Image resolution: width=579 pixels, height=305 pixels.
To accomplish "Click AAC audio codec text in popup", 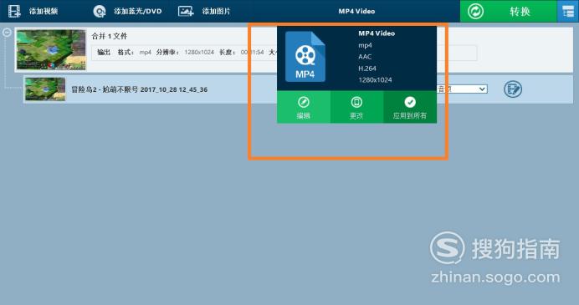I will 365,57.
